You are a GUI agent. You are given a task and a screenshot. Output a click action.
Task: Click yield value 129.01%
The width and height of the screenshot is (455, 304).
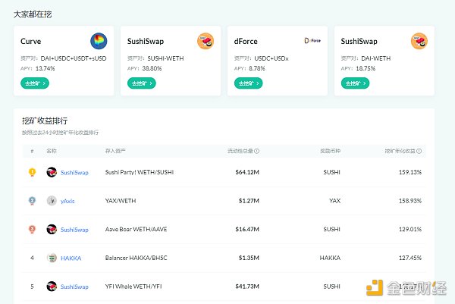[410, 229]
